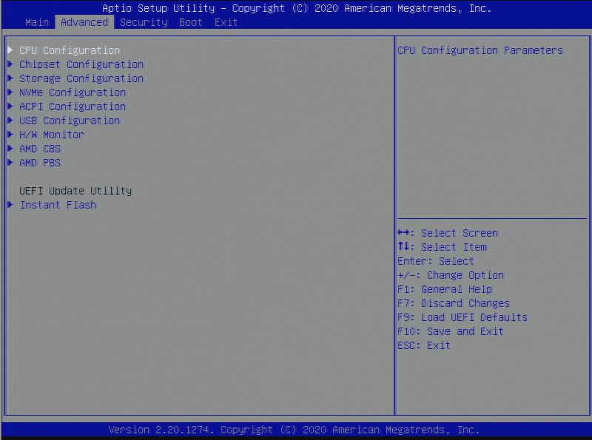The height and width of the screenshot is (440, 592).
Task: Click the F10: Save and Exit hint
Action: 451,331
